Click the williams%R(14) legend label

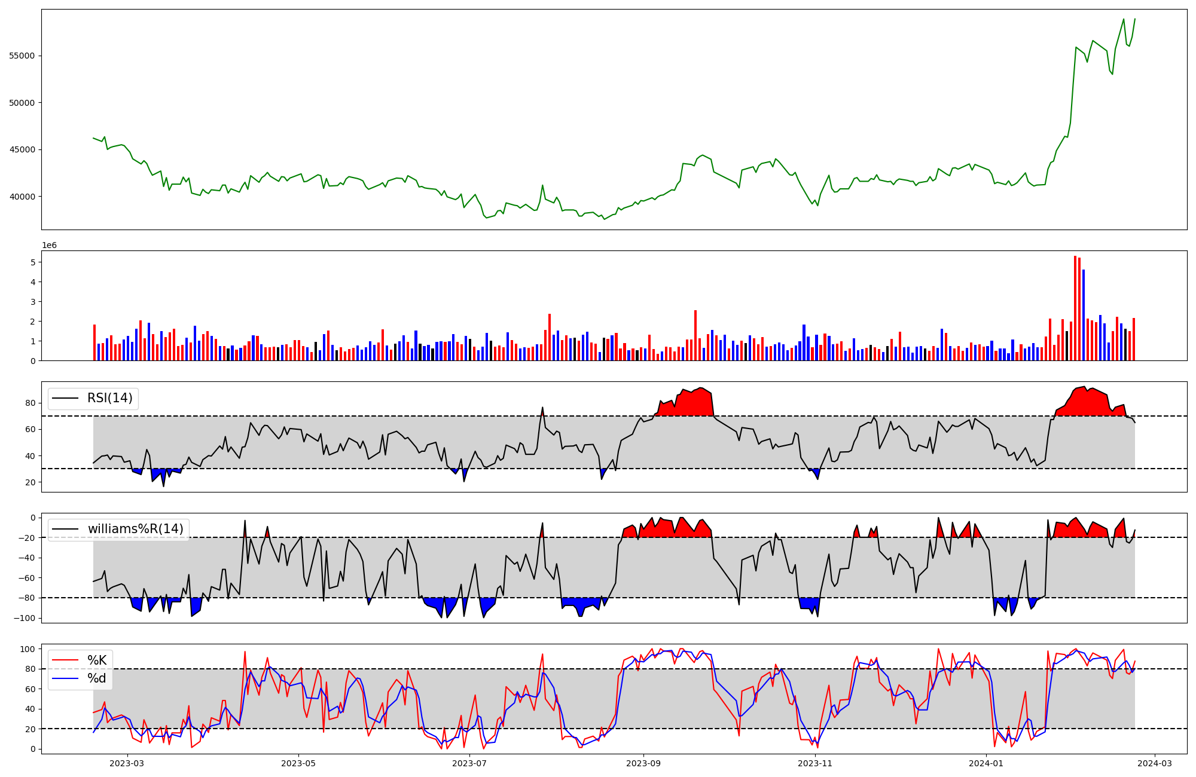coord(135,529)
